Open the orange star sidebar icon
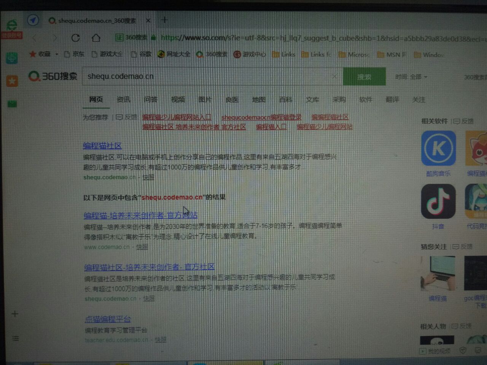 tap(12, 81)
